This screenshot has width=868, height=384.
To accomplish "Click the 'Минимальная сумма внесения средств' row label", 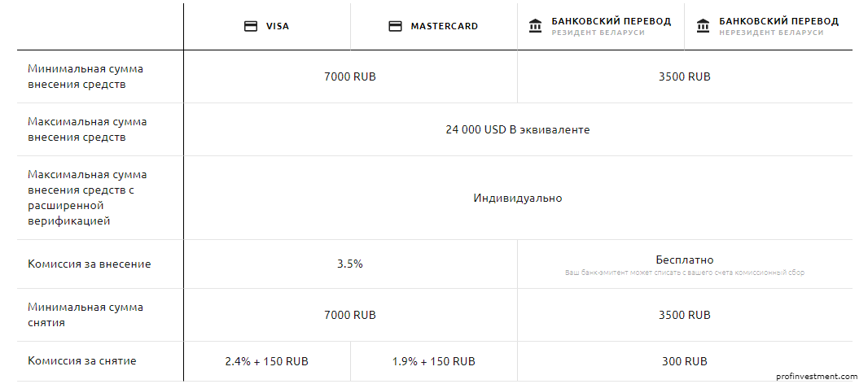I will pos(85,77).
